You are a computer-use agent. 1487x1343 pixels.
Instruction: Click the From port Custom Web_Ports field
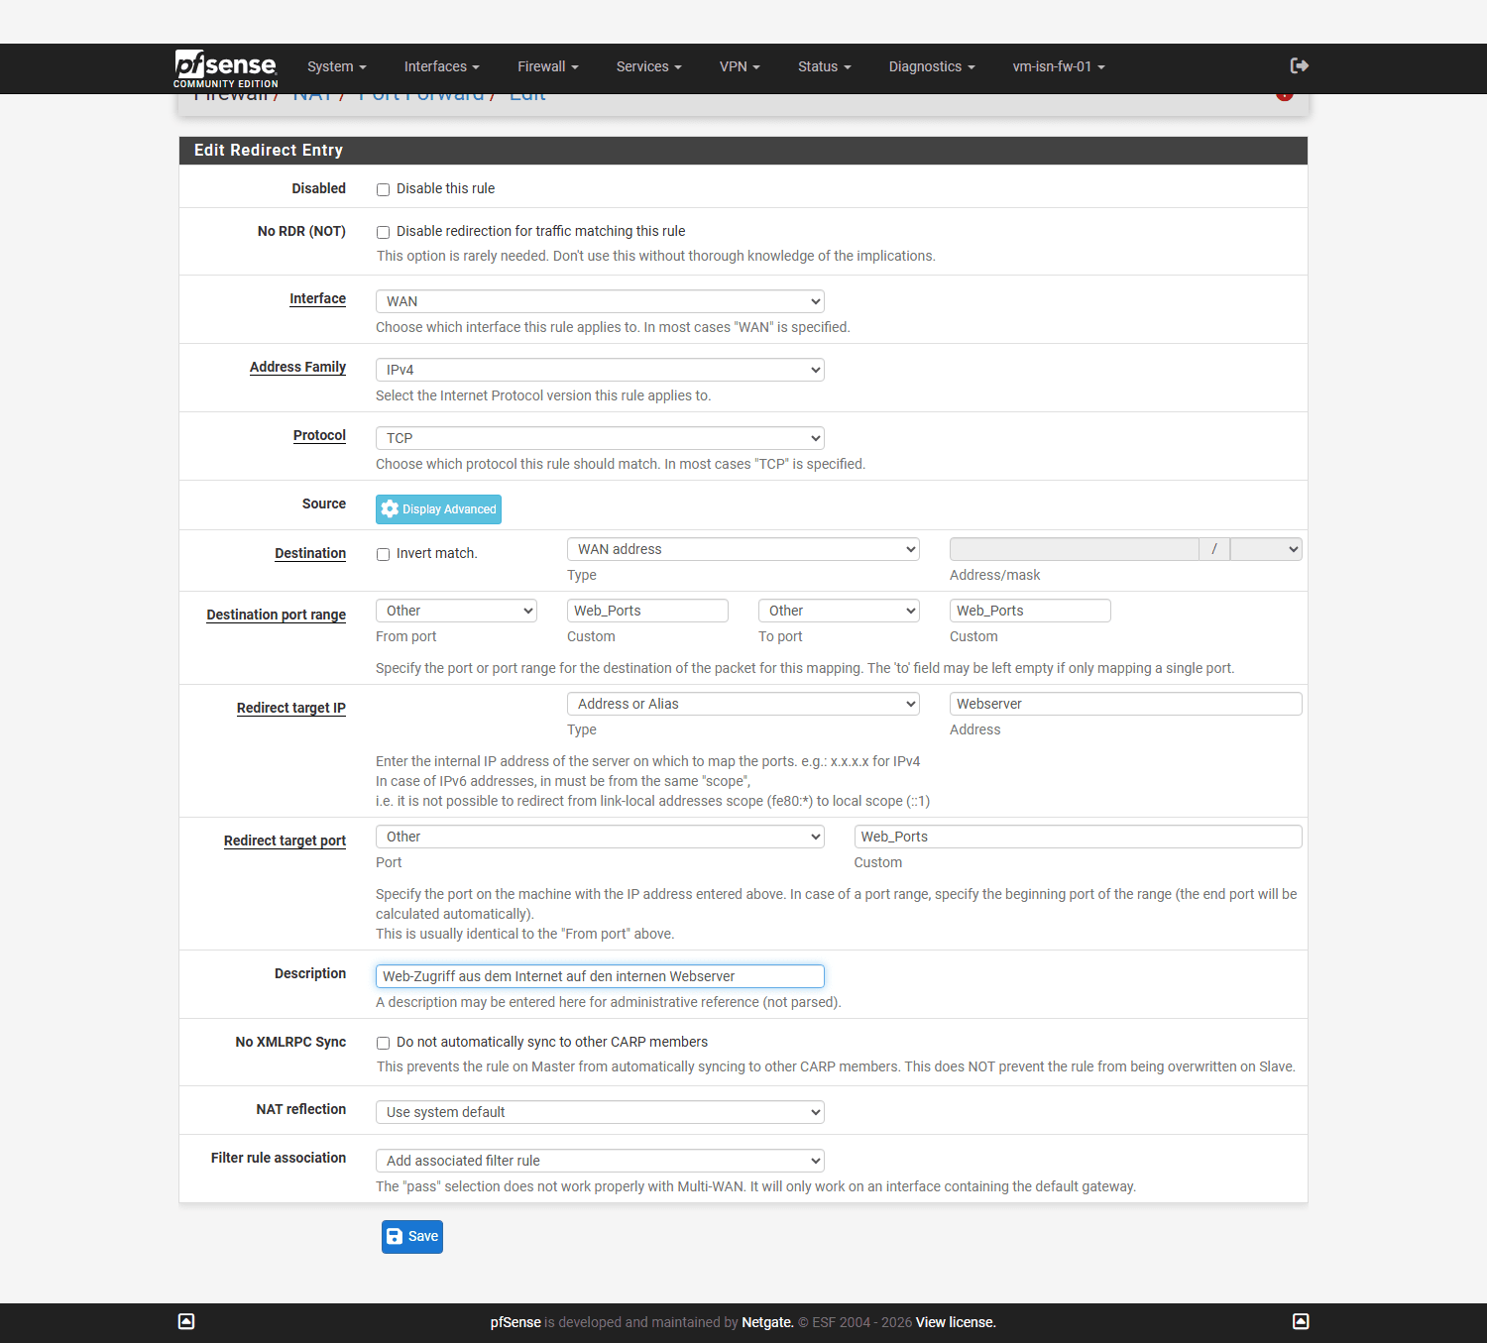pos(647,611)
